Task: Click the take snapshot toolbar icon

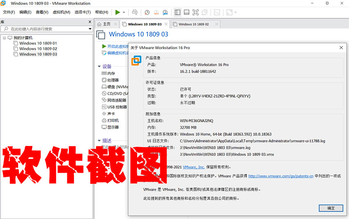Action: (x=147, y=12)
